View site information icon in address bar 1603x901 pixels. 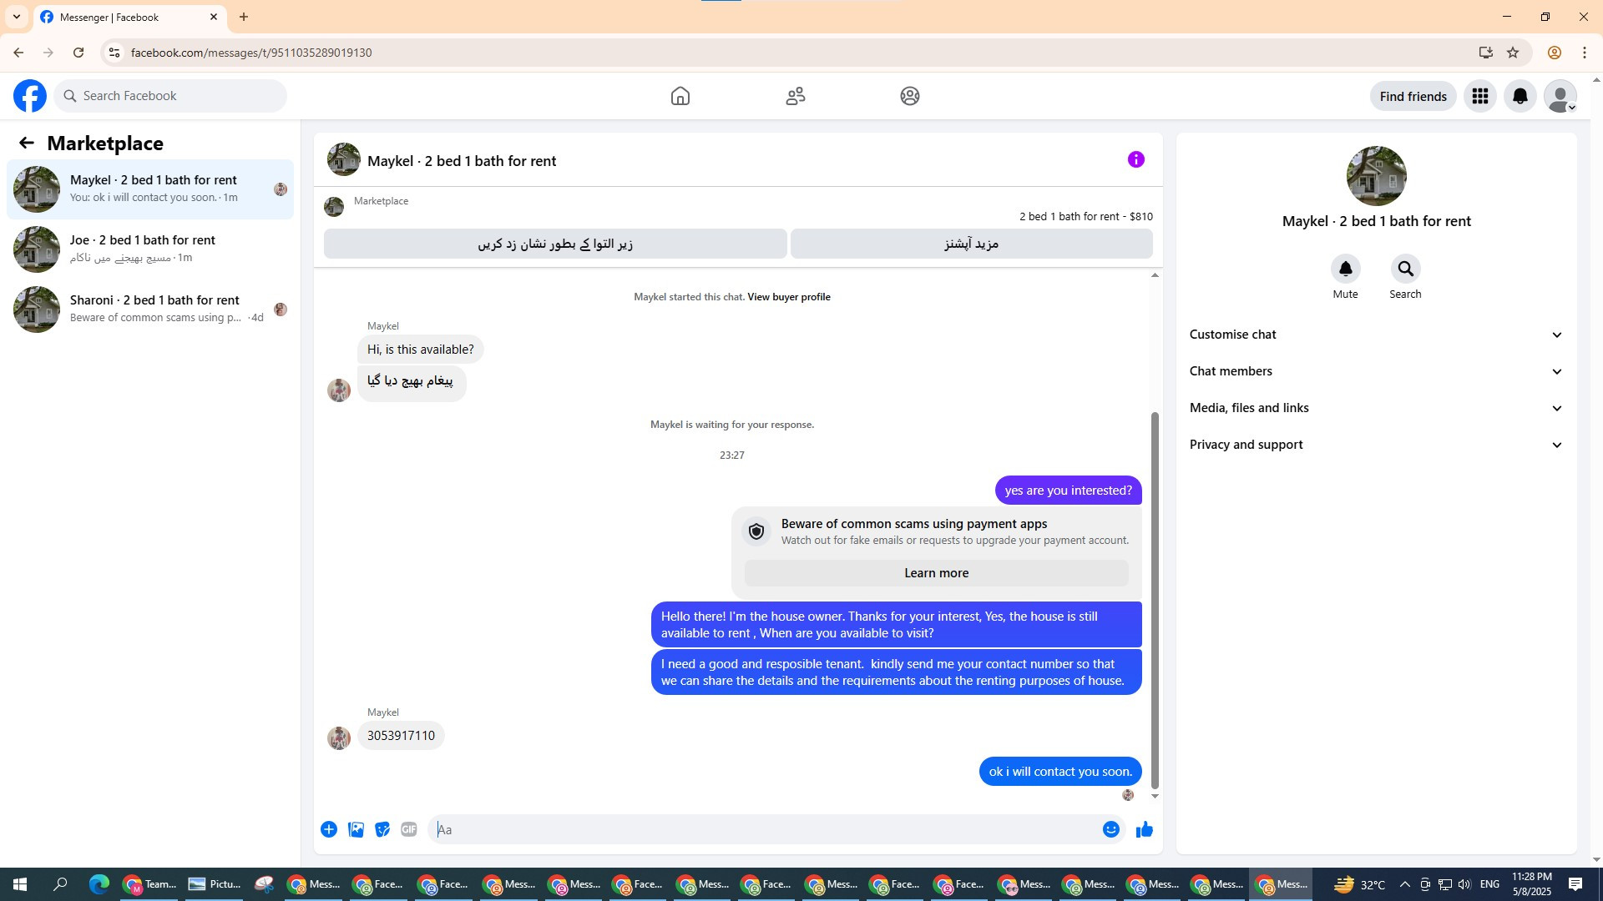coord(114,53)
